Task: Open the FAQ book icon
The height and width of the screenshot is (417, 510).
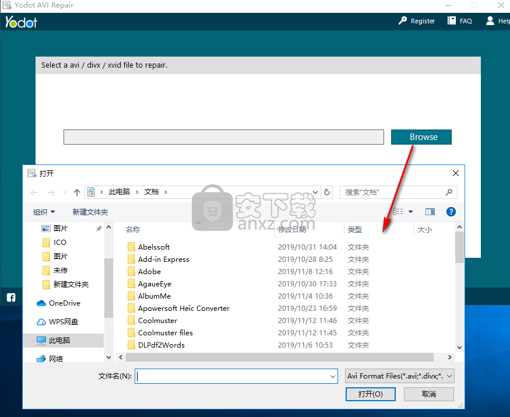Action: (x=452, y=21)
